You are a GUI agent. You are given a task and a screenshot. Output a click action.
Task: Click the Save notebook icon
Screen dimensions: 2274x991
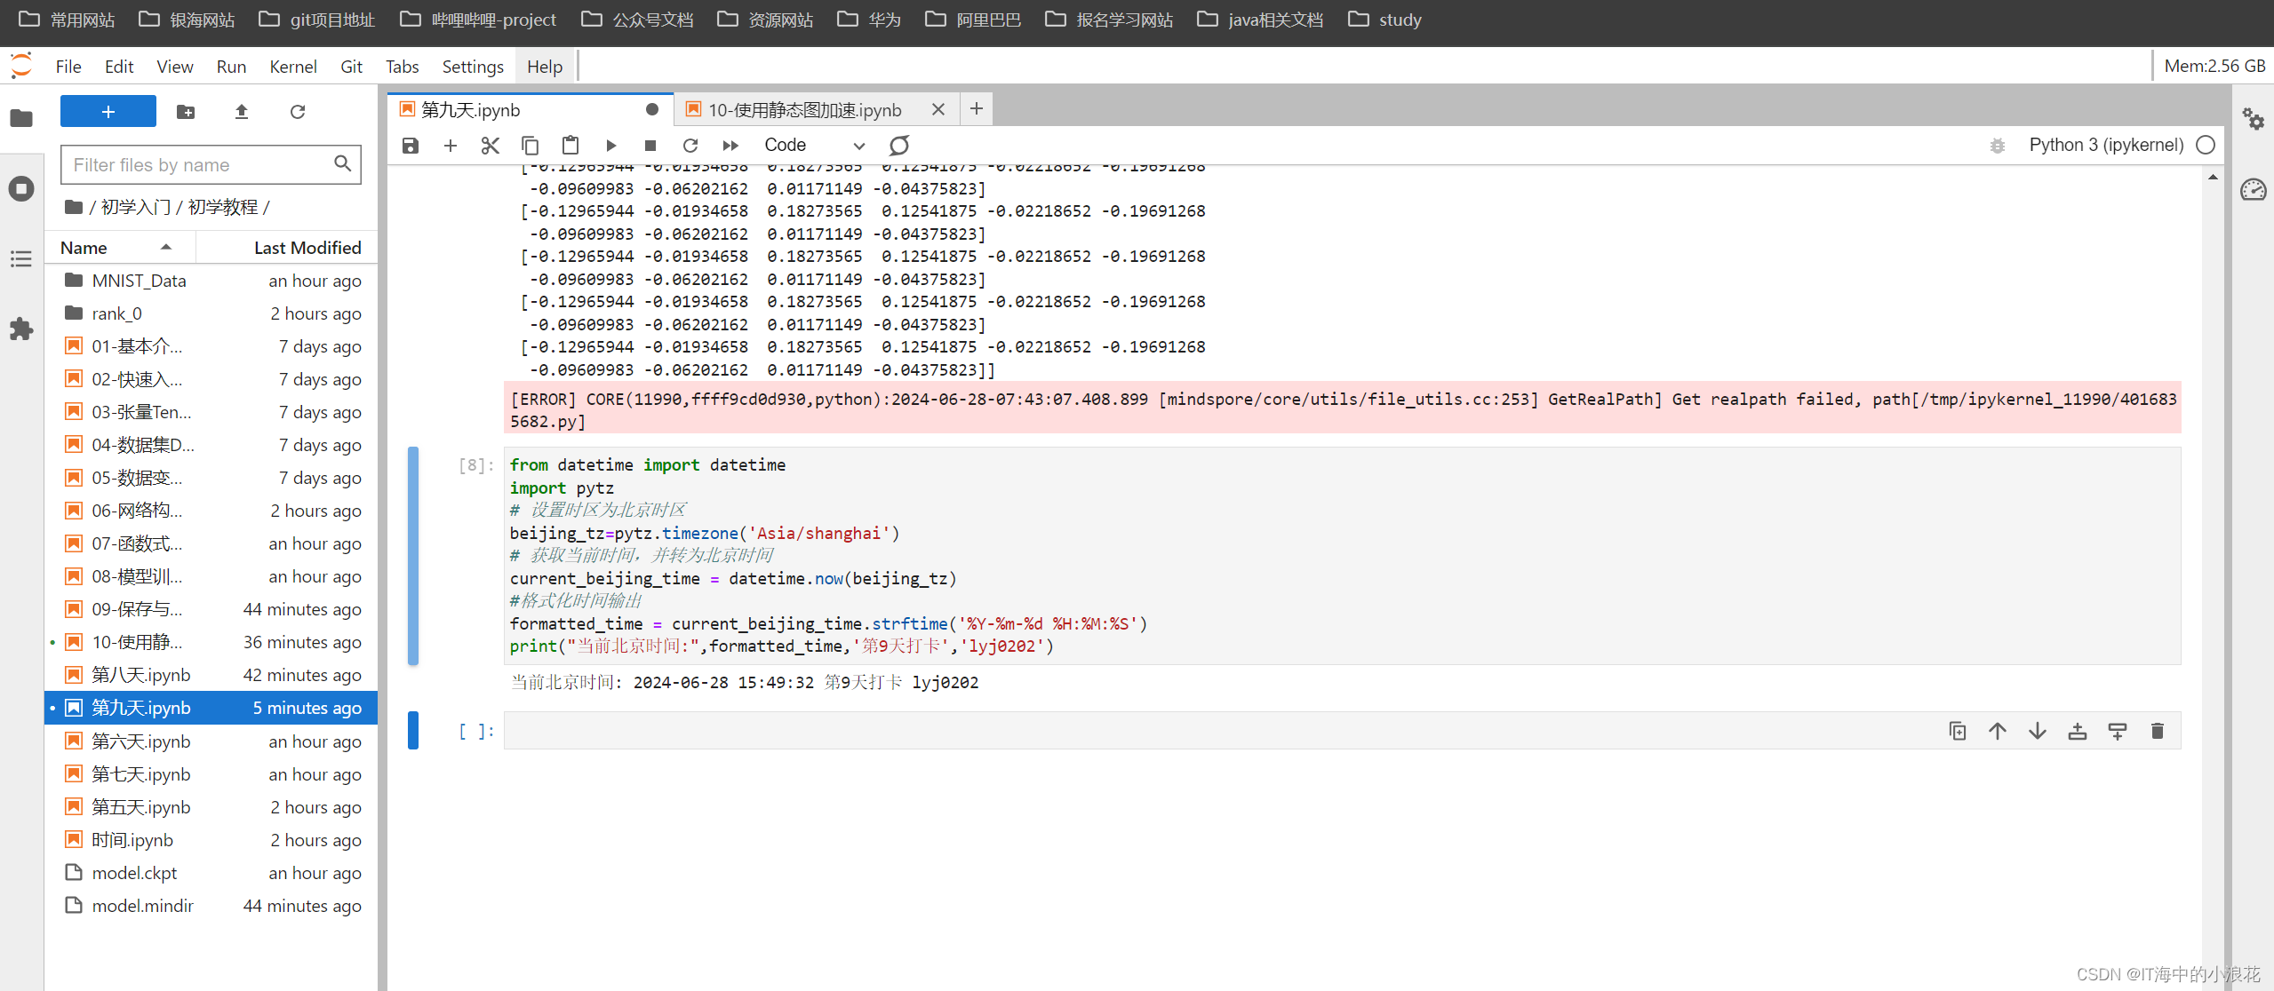coord(411,144)
